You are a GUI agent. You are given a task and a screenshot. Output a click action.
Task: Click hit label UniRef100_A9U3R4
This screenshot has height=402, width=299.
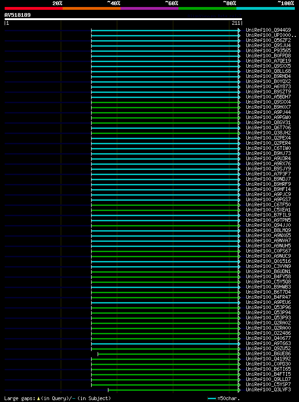268,158
